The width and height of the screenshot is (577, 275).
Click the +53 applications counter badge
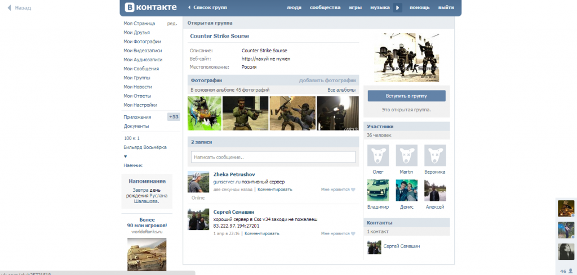point(174,117)
